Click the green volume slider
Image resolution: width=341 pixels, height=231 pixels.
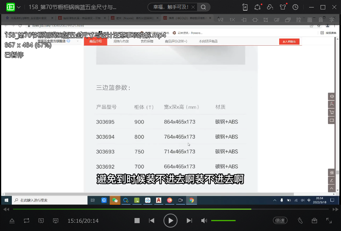(x=223, y=221)
